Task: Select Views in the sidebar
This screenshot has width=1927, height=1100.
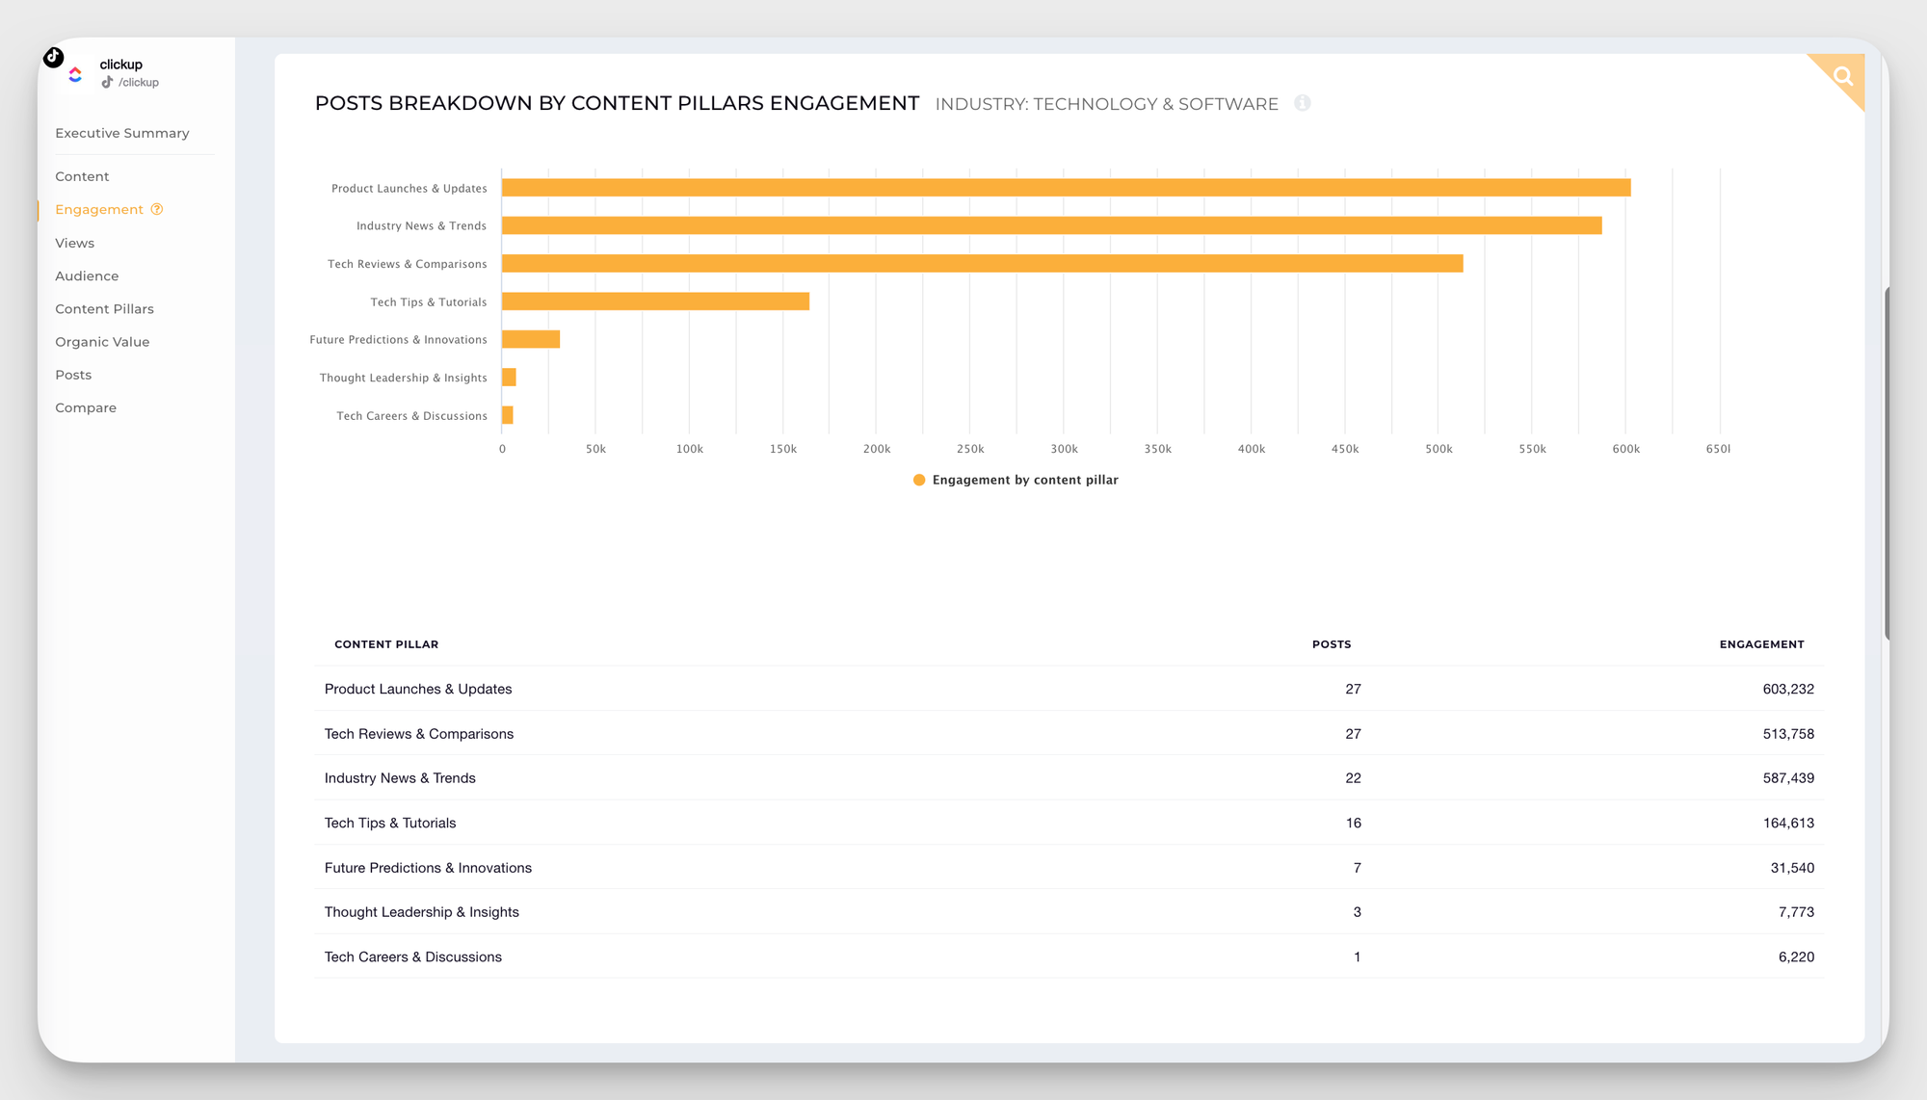Action: (74, 243)
